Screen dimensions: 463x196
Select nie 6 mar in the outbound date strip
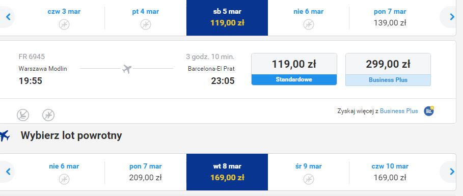[308, 18]
